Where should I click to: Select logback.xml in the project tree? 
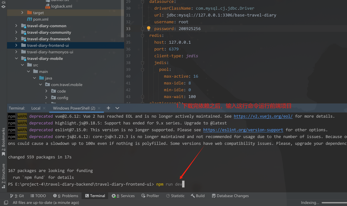[62, 6]
